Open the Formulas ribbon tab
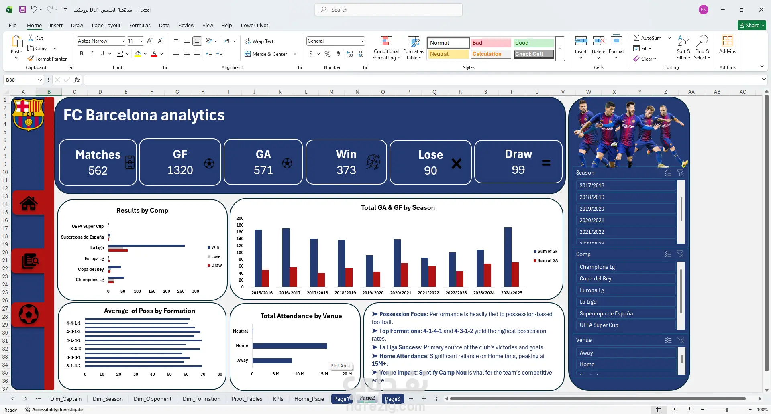771x414 pixels. (140, 25)
